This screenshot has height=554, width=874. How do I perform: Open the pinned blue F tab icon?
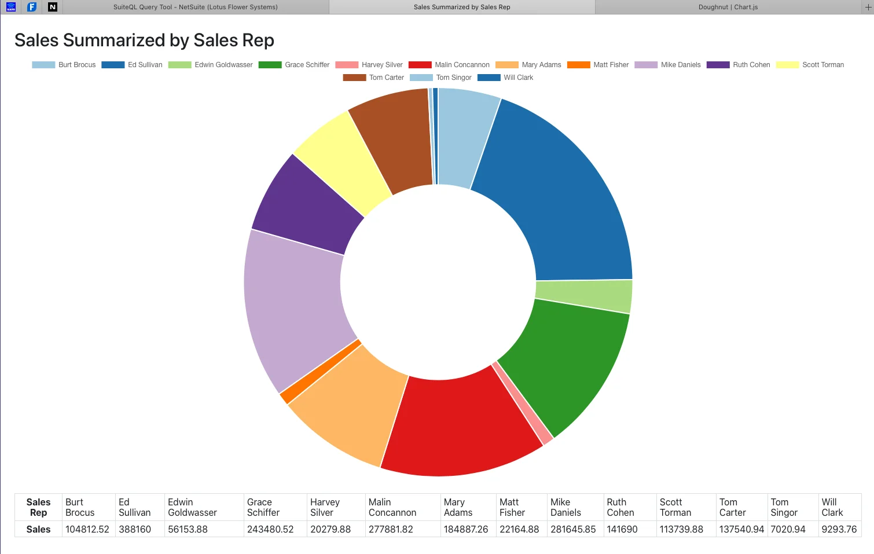(32, 7)
